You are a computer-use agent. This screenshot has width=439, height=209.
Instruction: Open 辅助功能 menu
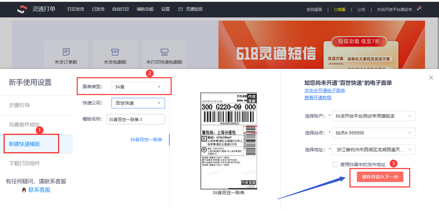145,9
